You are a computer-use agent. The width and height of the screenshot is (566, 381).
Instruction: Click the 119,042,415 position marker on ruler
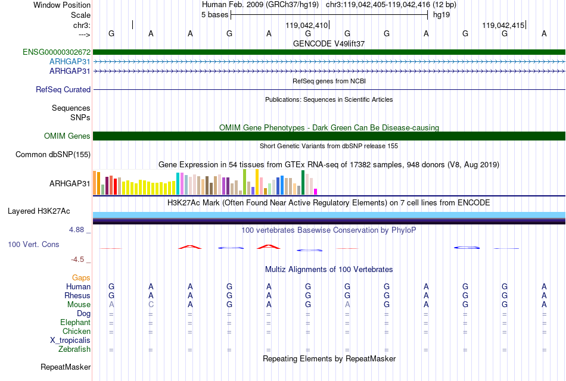[504, 25]
